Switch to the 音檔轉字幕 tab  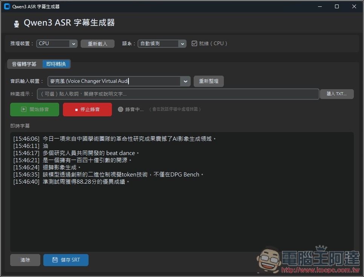tap(24, 64)
